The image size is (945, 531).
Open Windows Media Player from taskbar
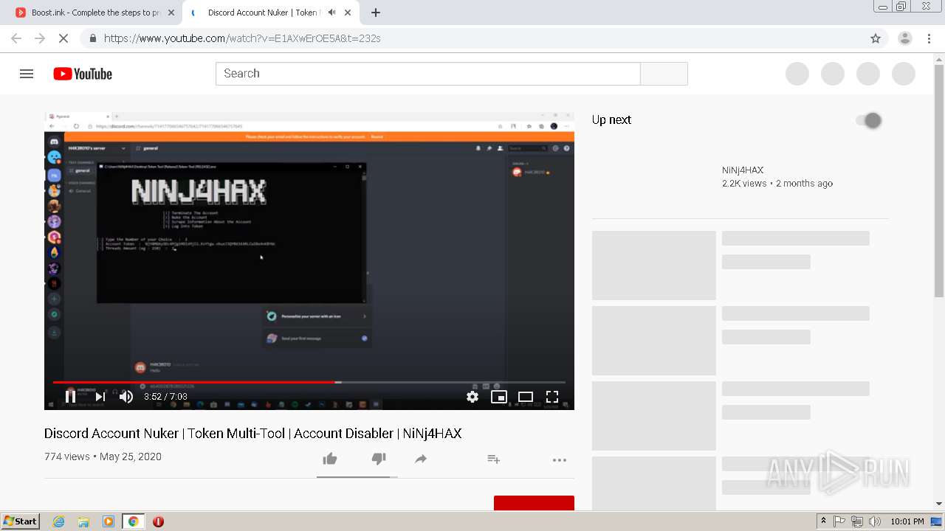pos(109,521)
